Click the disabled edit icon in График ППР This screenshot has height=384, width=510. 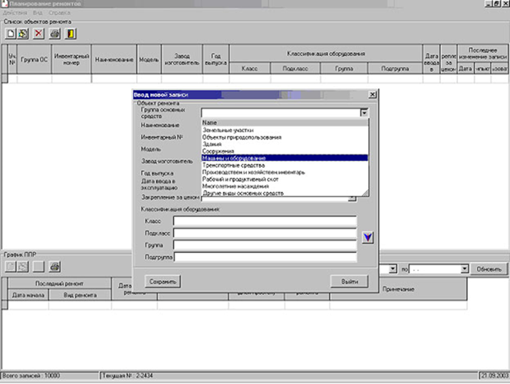pyautogui.click(x=23, y=267)
